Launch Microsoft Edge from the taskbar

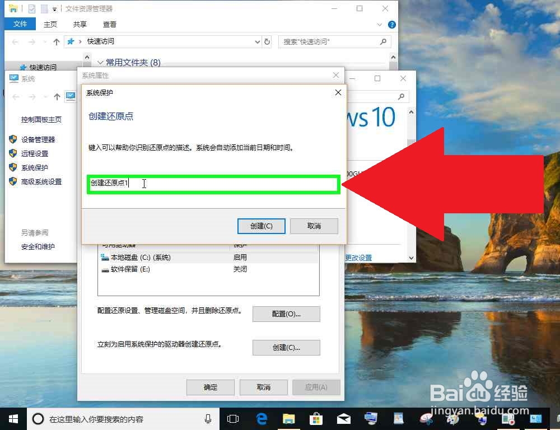tap(261, 418)
